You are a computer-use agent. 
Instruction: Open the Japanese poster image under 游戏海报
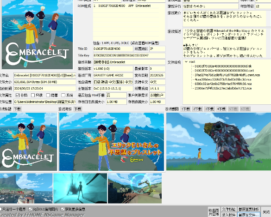tap(112, 142)
